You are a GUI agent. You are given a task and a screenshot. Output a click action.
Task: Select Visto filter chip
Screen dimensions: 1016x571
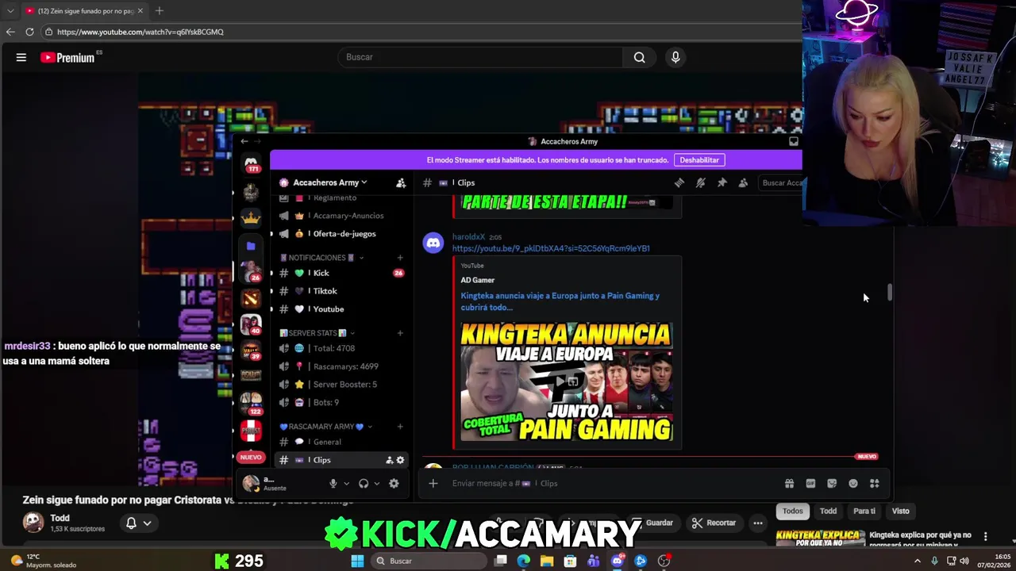click(x=900, y=511)
